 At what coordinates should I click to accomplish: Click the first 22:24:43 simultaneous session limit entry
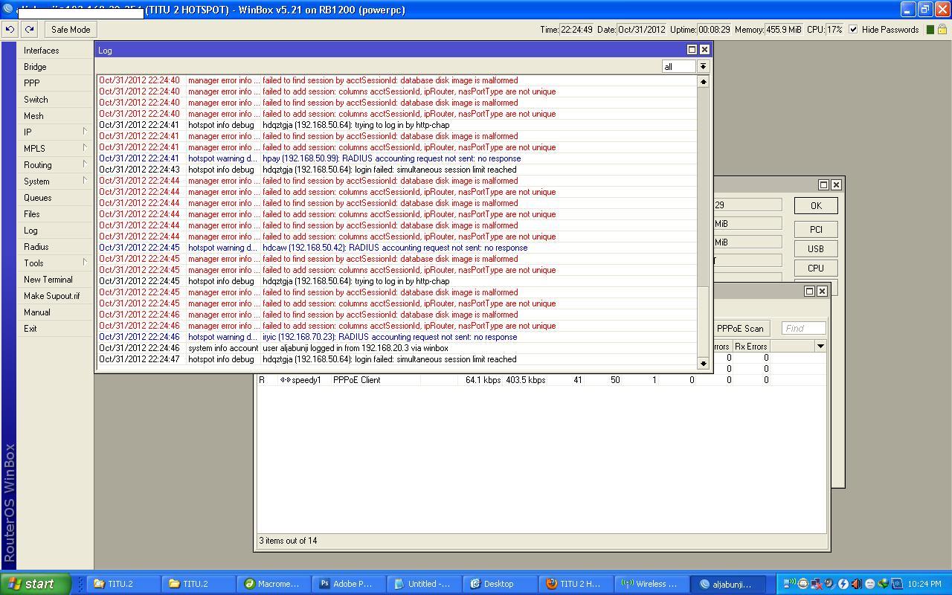click(397, 170)
